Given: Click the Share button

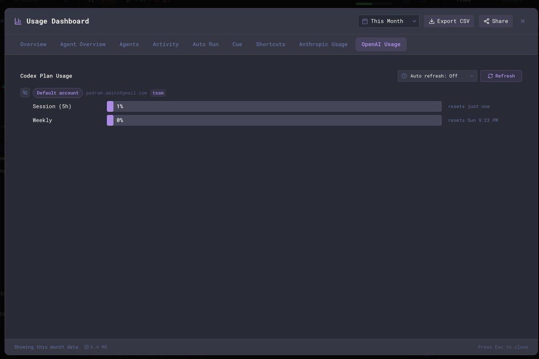Looking at the screenshot, I should [495, 21].
